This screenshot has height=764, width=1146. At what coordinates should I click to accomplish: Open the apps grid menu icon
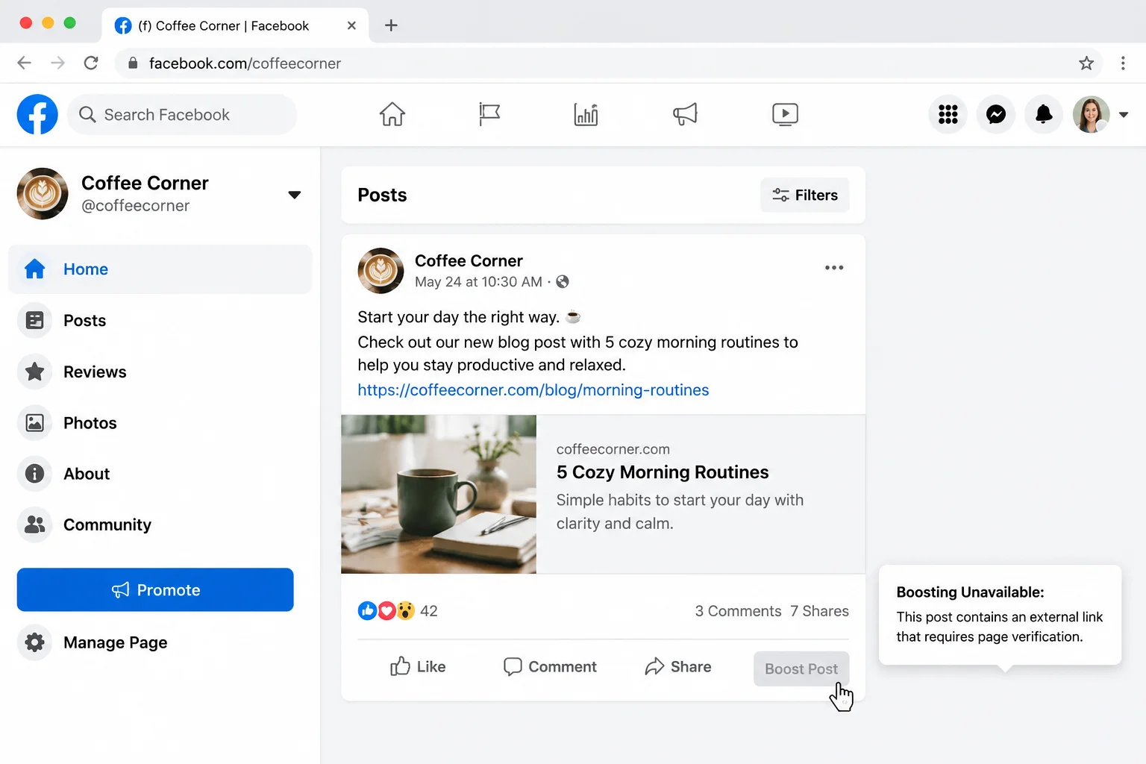[x=948, y=114]
